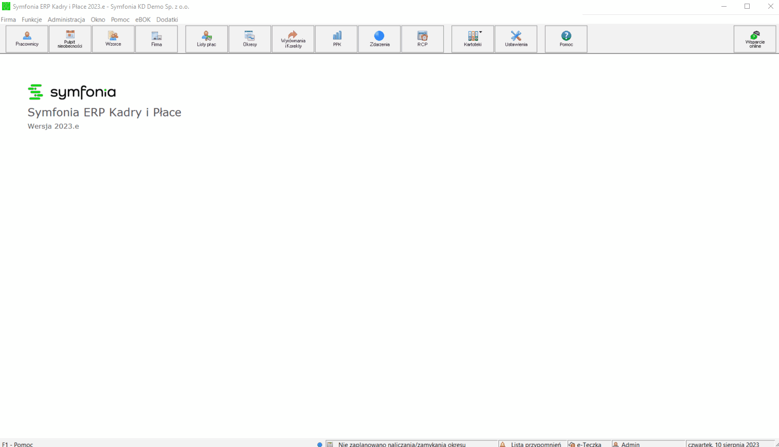Image resolution: width=779 pixels, height=447 pixels.
Task: Open the Dodatki menu
Action: point(167,20)
